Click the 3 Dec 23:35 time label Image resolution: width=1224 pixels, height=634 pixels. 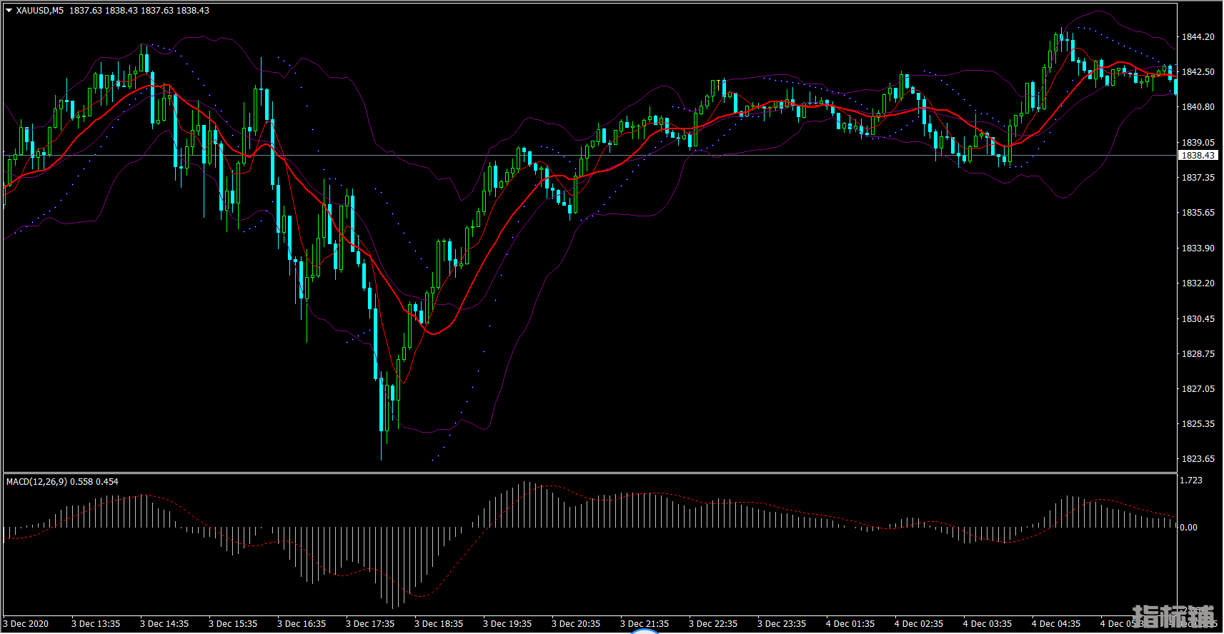[782, 624]
